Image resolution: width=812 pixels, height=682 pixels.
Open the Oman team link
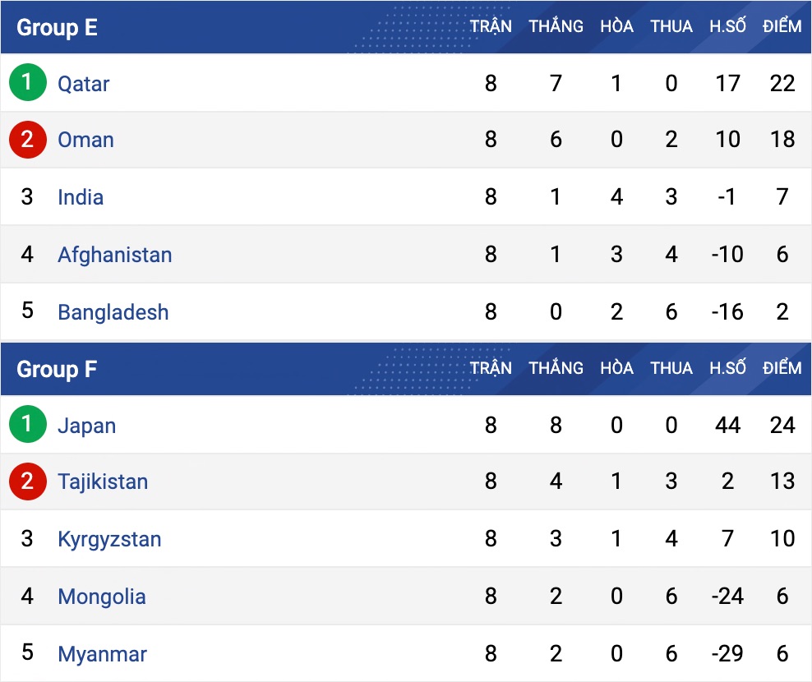point(85,140)
